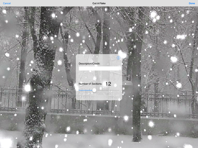Image resolution: width=198 pixels, height=148 pixels.
Task: Open the info icon in dialog
Action: (118, 58)
